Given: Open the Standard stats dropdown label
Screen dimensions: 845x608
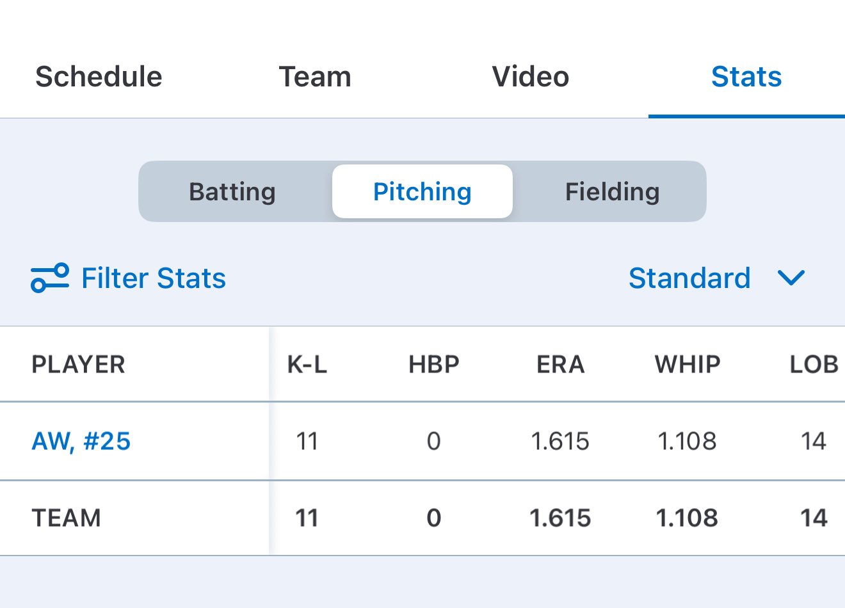Looking at the screenshot, I should pyautogui.click(x=689, y=278).
